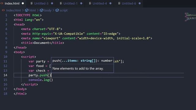Click the unsaved dot on Untitled-4 tab
Image resolution: width=196 pixels, height=110 pixels.
click(x=110, y=3)
